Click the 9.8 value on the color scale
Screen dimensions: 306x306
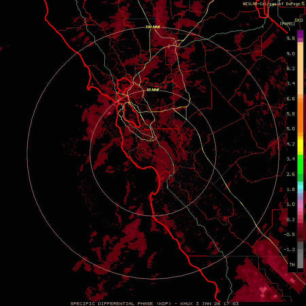click(291, 38)
